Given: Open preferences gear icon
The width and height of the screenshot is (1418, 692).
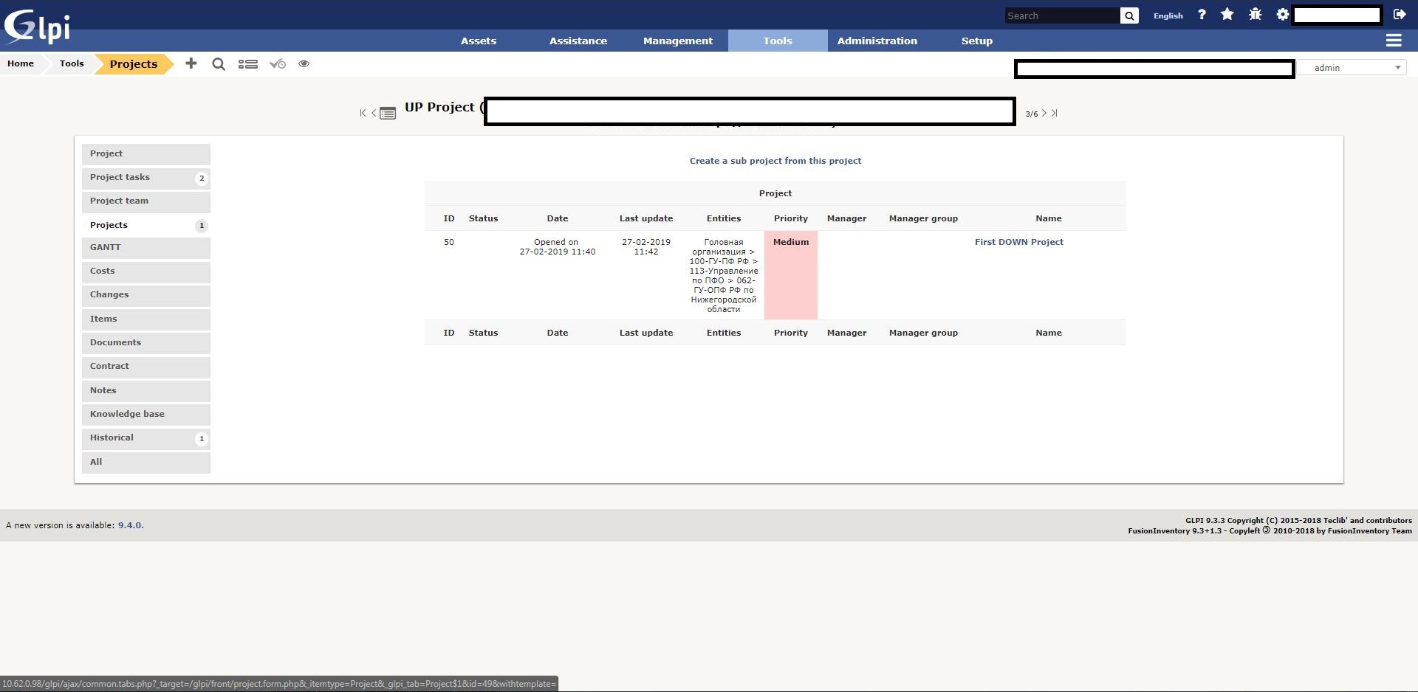Looking at the screenshot, I should click(1282, 14).
